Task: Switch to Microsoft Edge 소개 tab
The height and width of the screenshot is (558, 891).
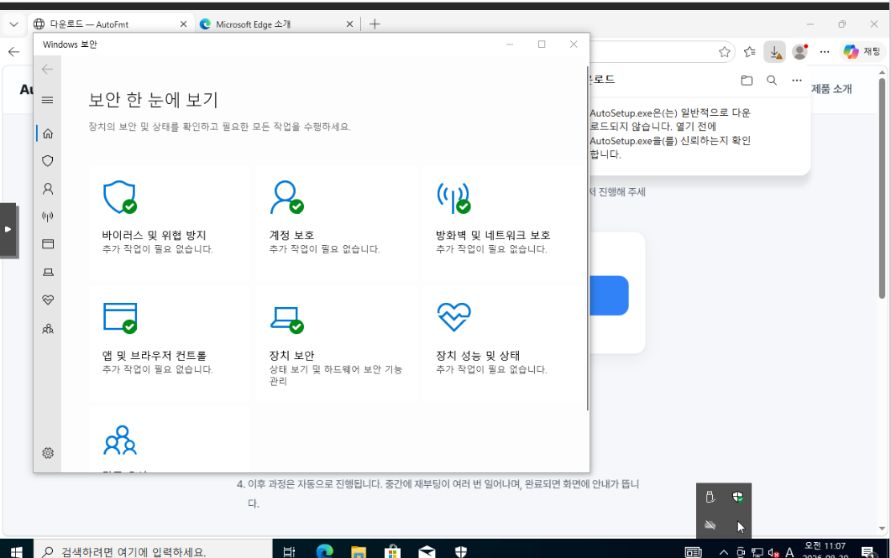Action: click(x=277, y=23)
